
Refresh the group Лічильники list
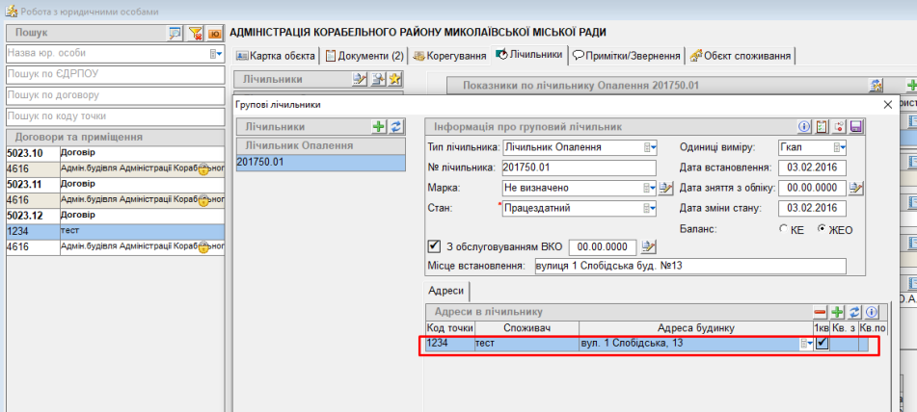pos(394,126)
